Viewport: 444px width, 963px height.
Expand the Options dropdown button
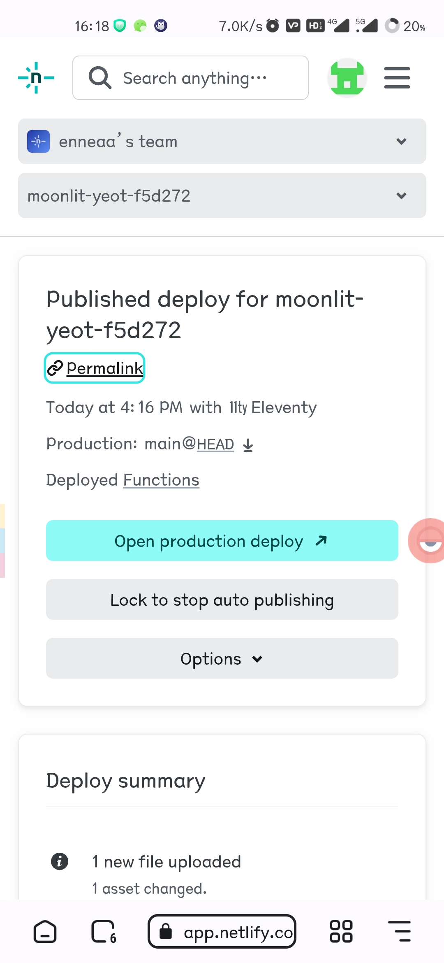click(222, 658)
